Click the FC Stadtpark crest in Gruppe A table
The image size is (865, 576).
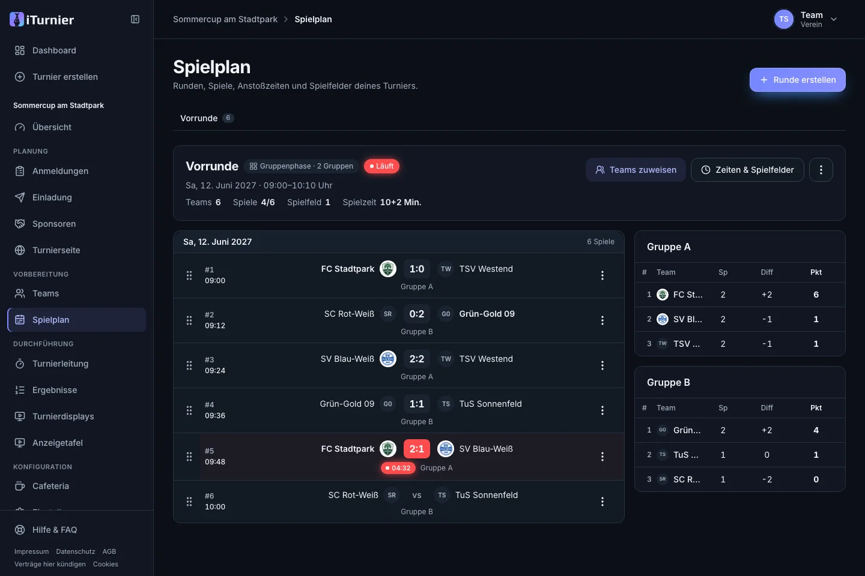pyautogui.click(x=663, y=295)
